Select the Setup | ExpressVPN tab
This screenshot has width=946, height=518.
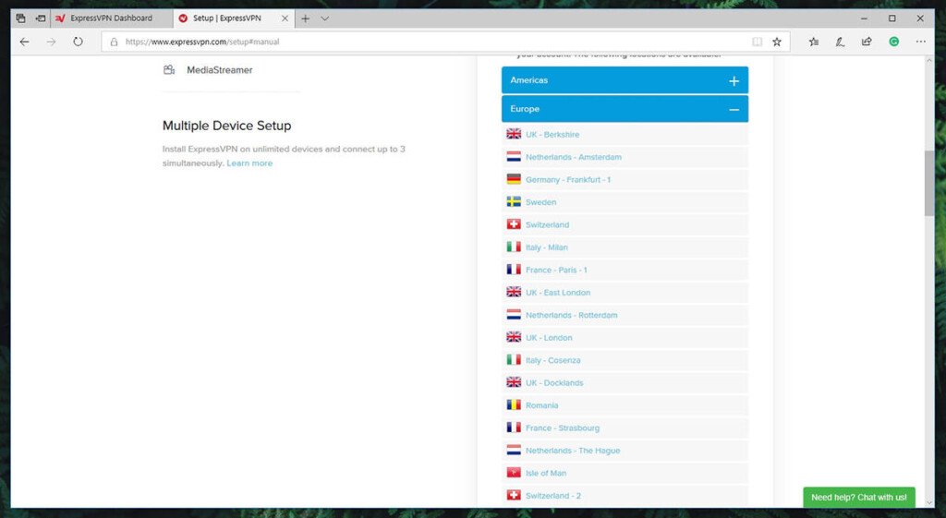pyautogui.click(x=234, y=18)
